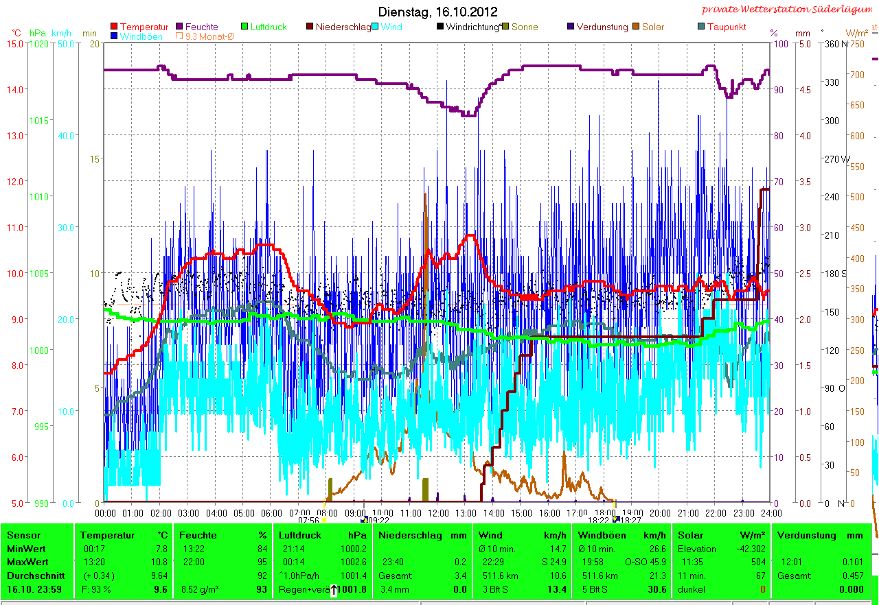Click the teal Taupunkt legend square
The image size is (879, 605).
click(700, 27)
